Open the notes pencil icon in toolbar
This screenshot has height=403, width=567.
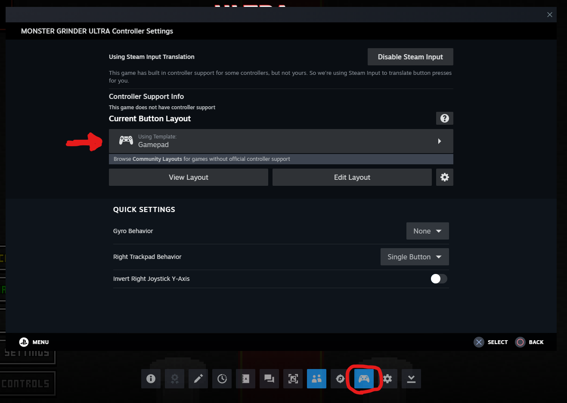point(198,379)
